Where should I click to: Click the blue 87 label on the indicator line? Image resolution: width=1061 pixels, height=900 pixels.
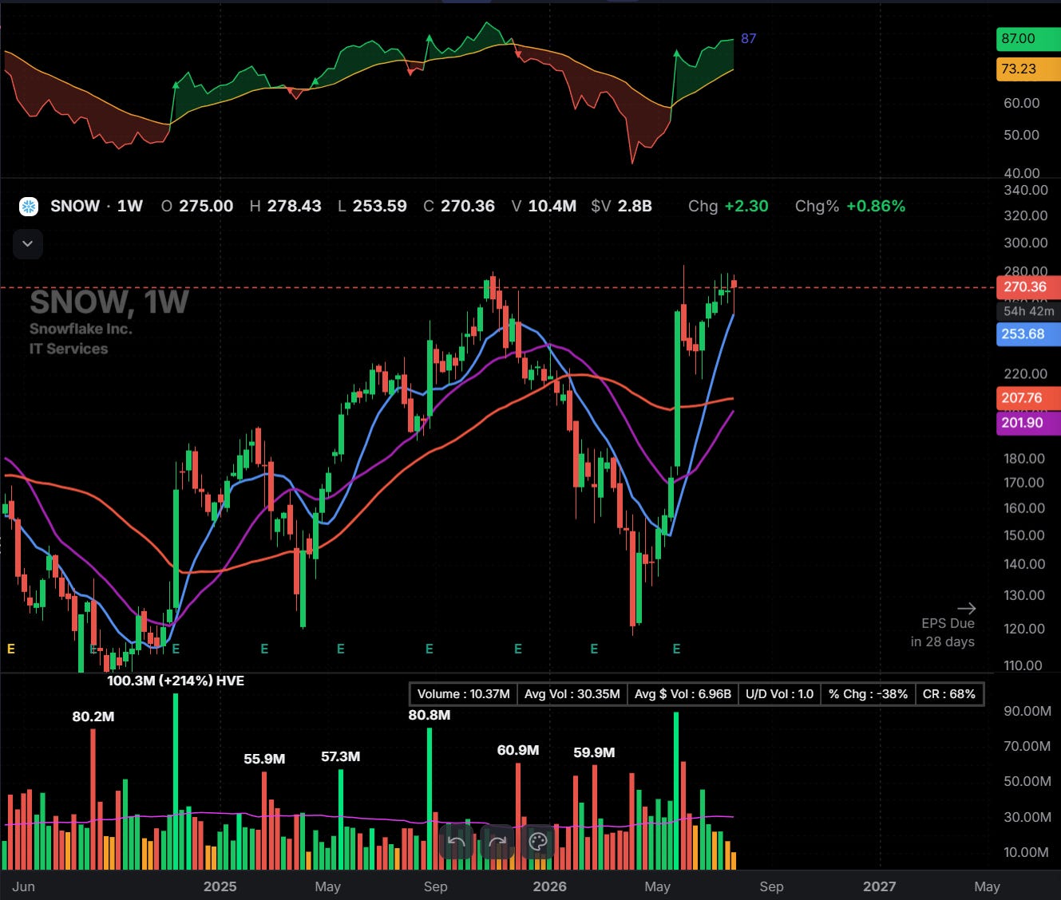749,38
